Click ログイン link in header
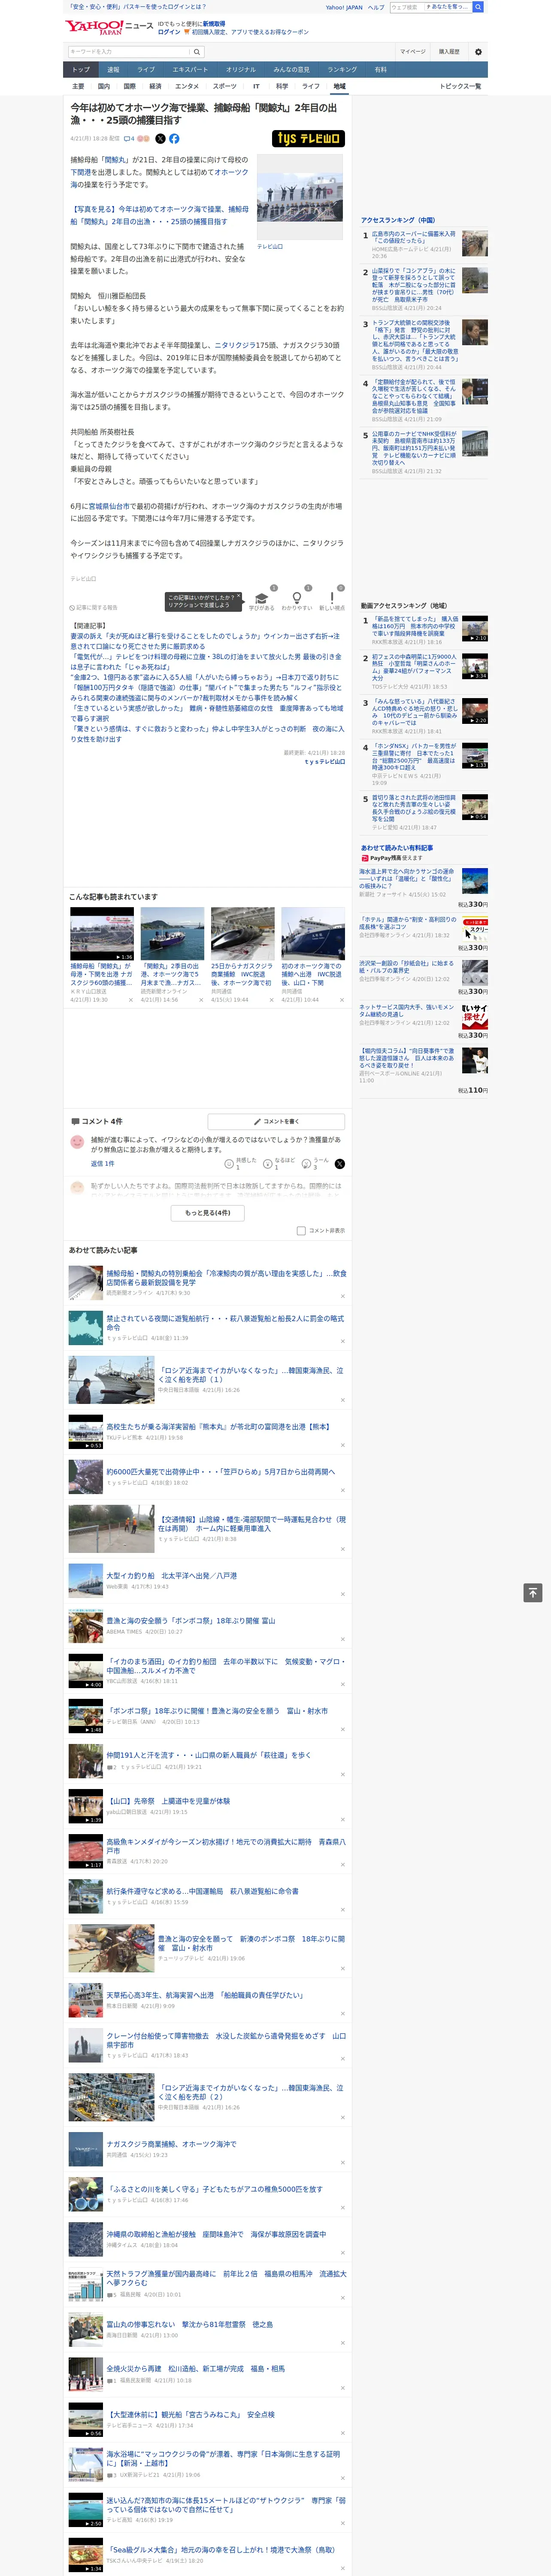 (169, 32)
